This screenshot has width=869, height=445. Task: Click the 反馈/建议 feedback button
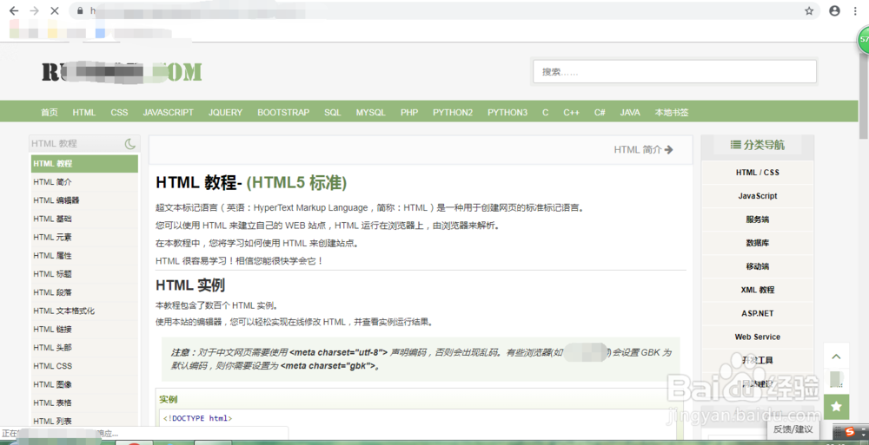[x=793, y=429]
